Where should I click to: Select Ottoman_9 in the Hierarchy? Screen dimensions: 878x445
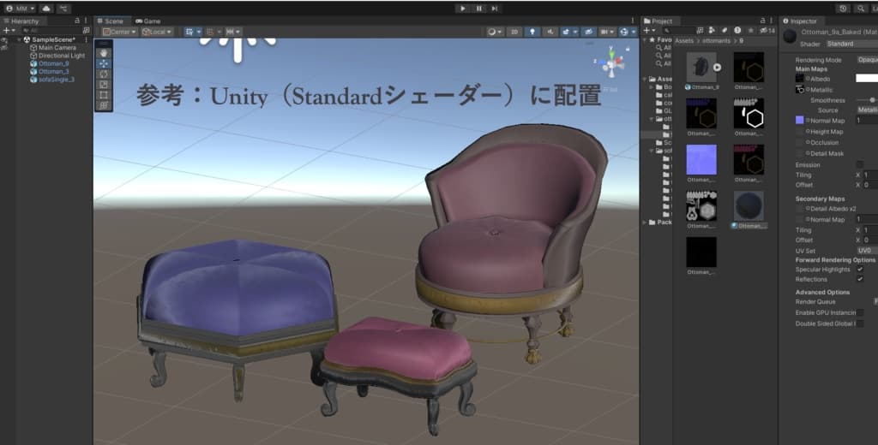tap(53, 63)
